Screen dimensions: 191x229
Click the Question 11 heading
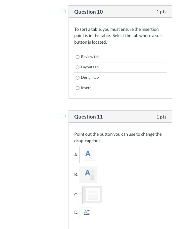coord(88,117)
